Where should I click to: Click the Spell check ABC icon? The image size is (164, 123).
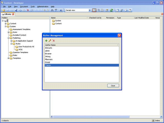click(x=56, y=10)
